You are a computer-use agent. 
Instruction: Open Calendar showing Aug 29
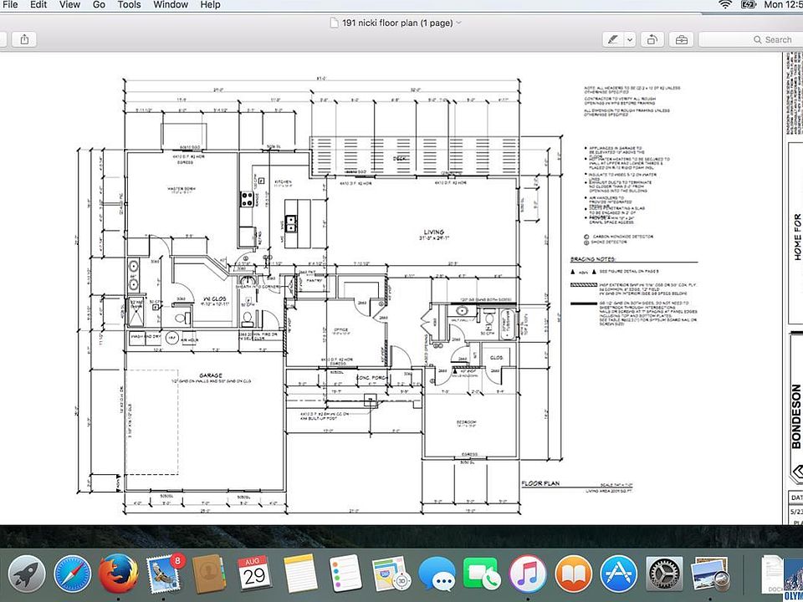(x=253, y=575)
